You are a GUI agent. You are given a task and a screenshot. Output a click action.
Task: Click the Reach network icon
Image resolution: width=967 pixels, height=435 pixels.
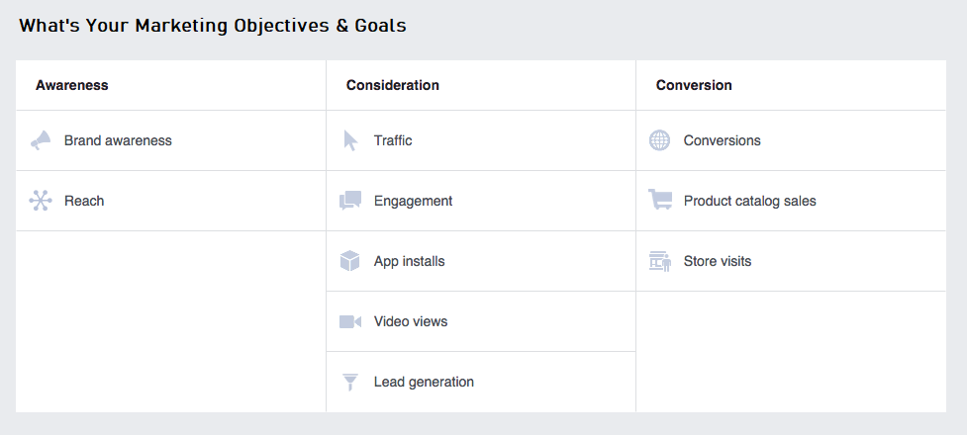[x=41, y=202]
